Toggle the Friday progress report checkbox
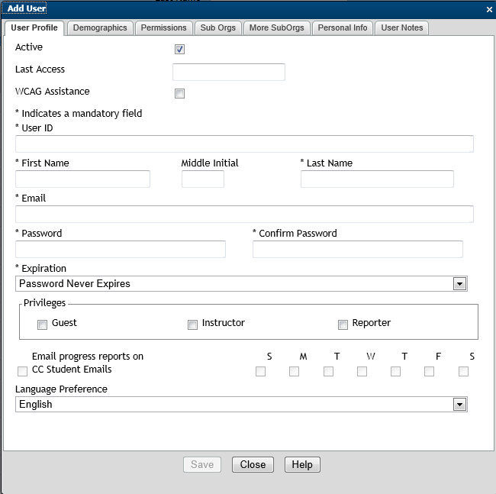 430,371
